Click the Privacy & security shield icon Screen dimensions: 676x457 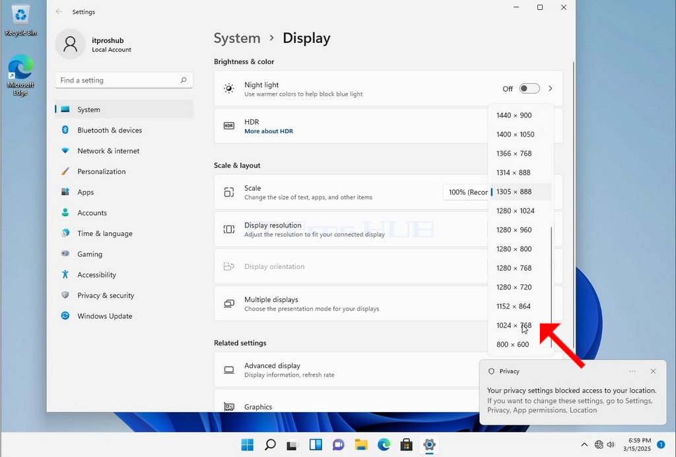65,295
